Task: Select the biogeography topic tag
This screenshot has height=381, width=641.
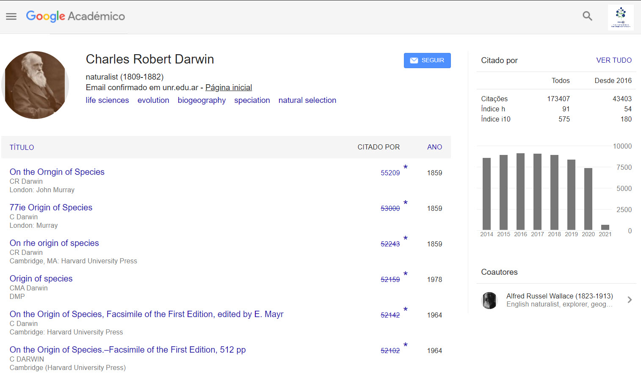Action: [202, 100]
